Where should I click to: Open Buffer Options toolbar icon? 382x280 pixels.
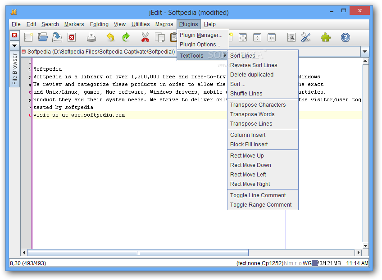[291, 37]
